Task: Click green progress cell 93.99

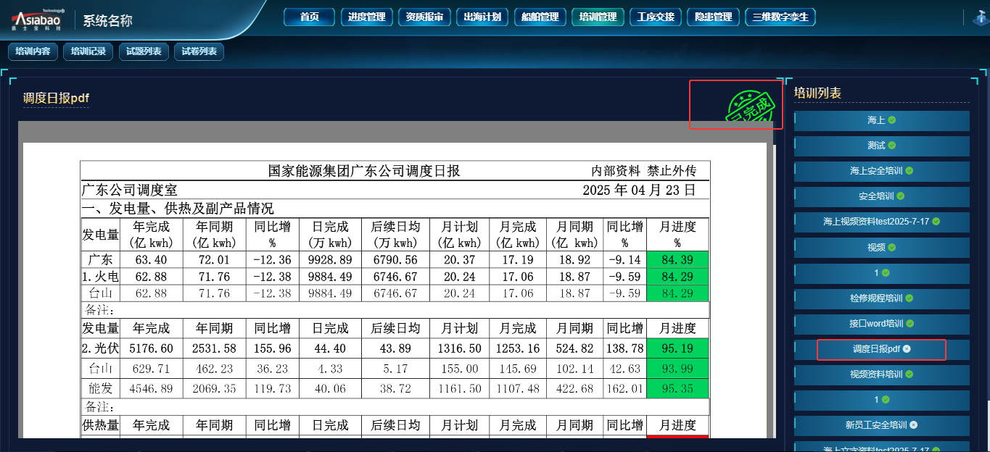Action: (x=677, y=369)
